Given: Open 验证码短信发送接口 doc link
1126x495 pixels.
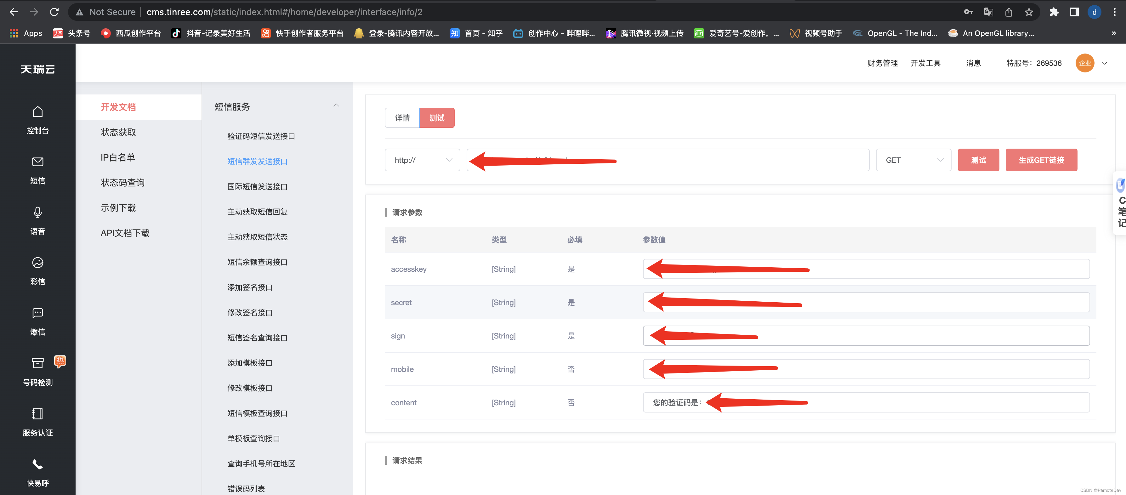Looking at the screenshot, I should 261,136.
